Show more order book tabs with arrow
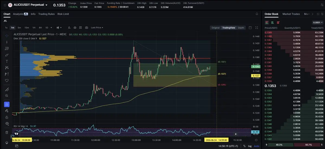Viewport: 325px width, 149px height. coord(312,14)
